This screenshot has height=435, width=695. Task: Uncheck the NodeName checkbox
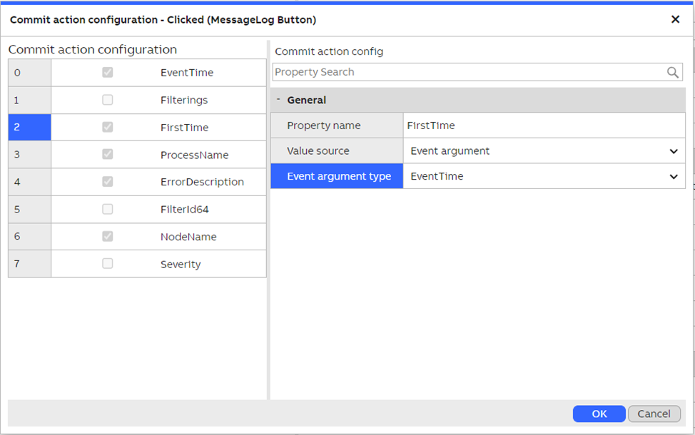coord(107,236)
